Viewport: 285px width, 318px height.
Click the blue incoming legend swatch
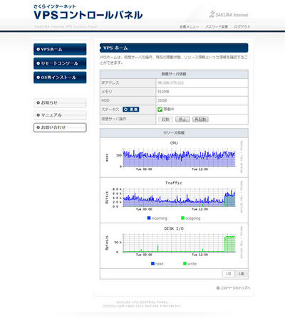pyautogui.click(x=149, y=218)
